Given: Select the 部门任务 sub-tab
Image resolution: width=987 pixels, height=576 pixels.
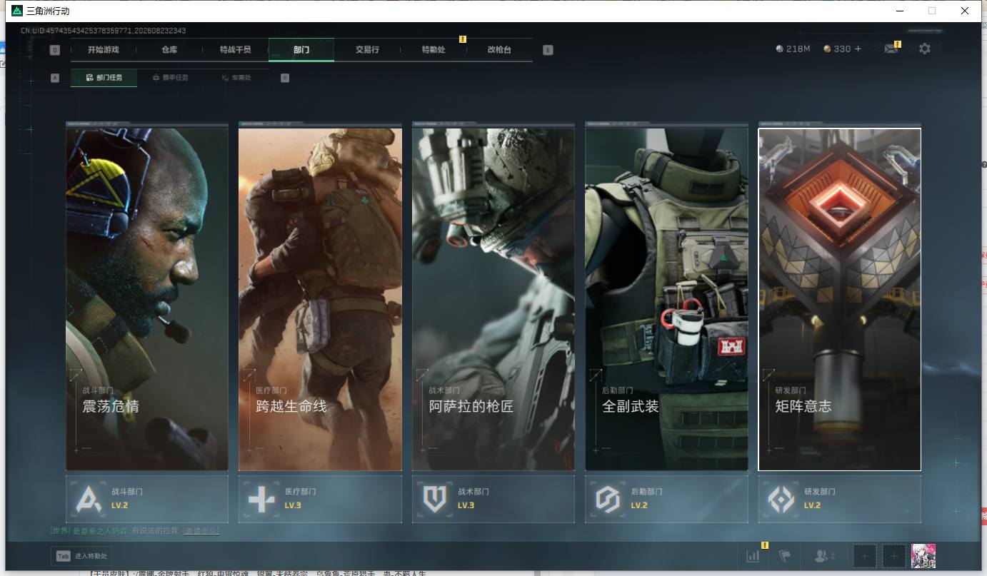Looking at the screenshot, I should click(104, 77).
